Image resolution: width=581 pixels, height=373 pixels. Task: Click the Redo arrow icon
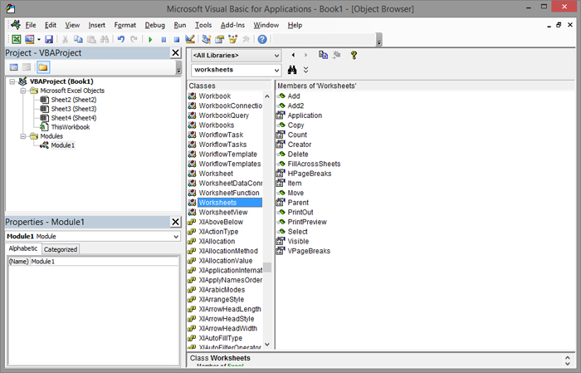134,39
